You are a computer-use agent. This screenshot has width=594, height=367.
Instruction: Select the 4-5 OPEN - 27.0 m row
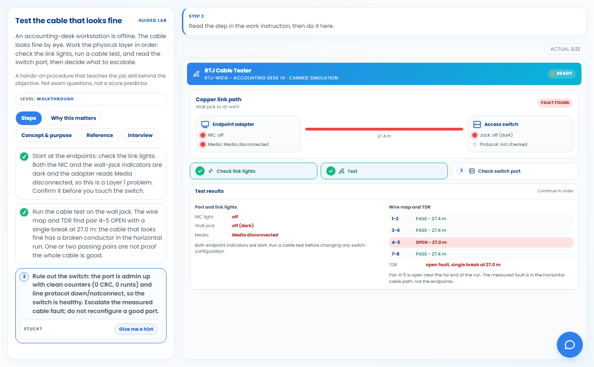[481, 242]
